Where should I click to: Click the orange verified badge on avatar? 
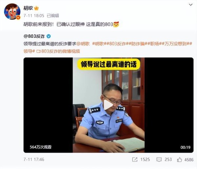click(x=18, y=17)
